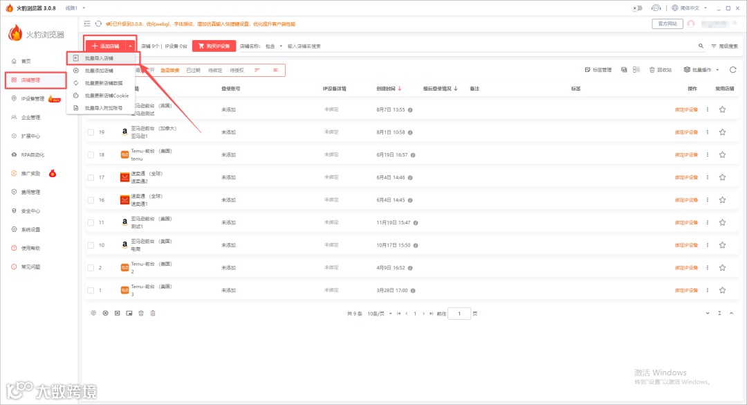Click the Amazon icon of store 10
747x405 pixels.
pos(124,244)
